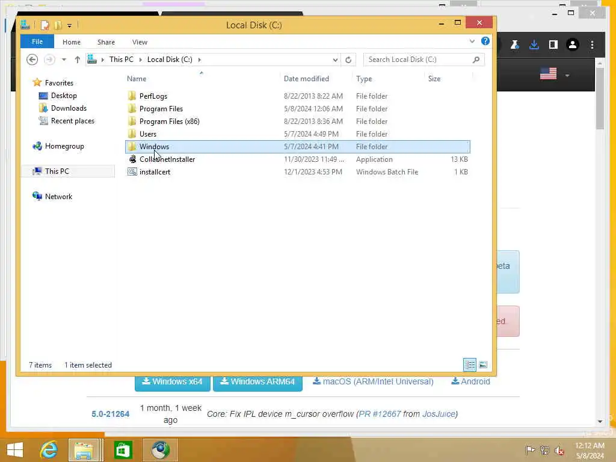Open Downloads in the navigation pane
This screenshot has height=462, width=616.
pyautogui.click(x=69, y=108)
